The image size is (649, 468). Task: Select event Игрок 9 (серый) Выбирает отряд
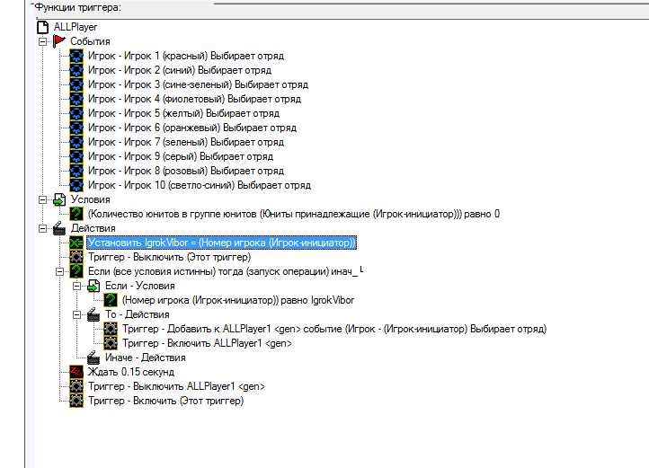pos(181,157)
